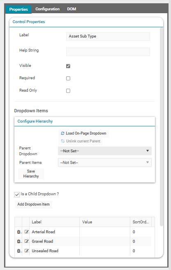Edit the Unsealed Road item
Screen dimensions: 171x270
point(26,251)
